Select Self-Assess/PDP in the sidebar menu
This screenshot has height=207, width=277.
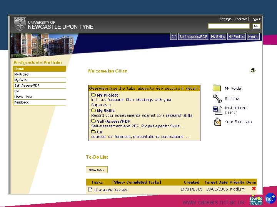pos(39,86)
